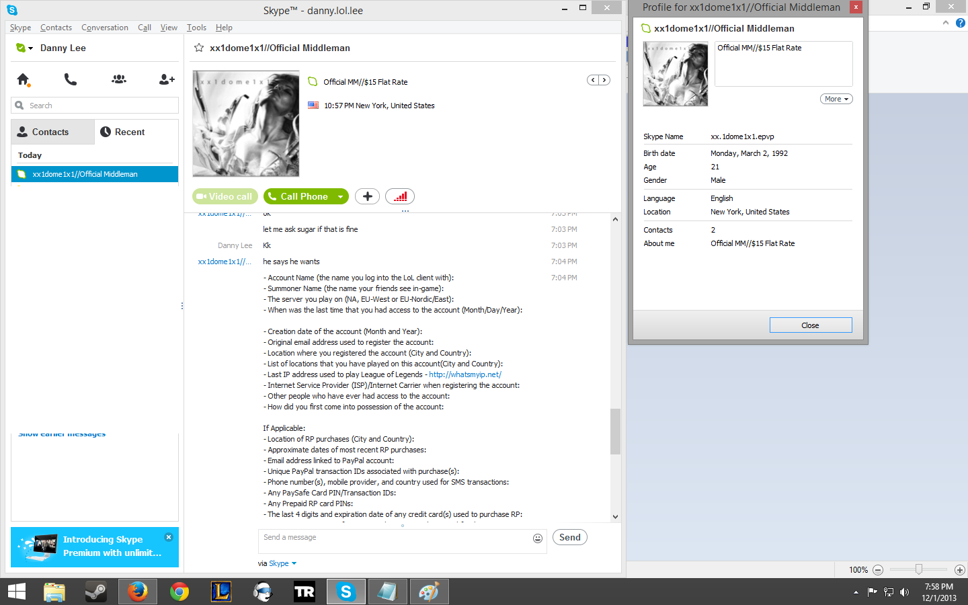Click More dropdown in profile window

[x=836, y=99]
